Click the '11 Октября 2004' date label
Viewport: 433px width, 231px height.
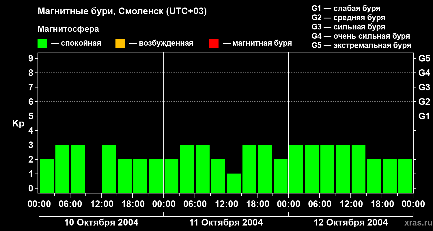(226, 223)
